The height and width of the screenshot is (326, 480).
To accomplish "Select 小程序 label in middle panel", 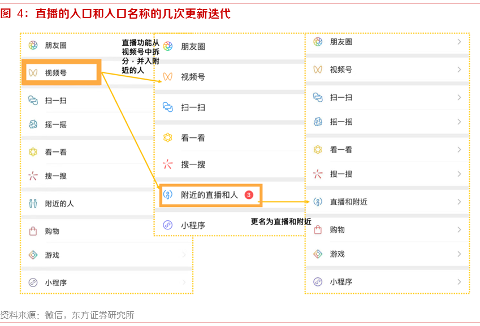I will (193, 225).
